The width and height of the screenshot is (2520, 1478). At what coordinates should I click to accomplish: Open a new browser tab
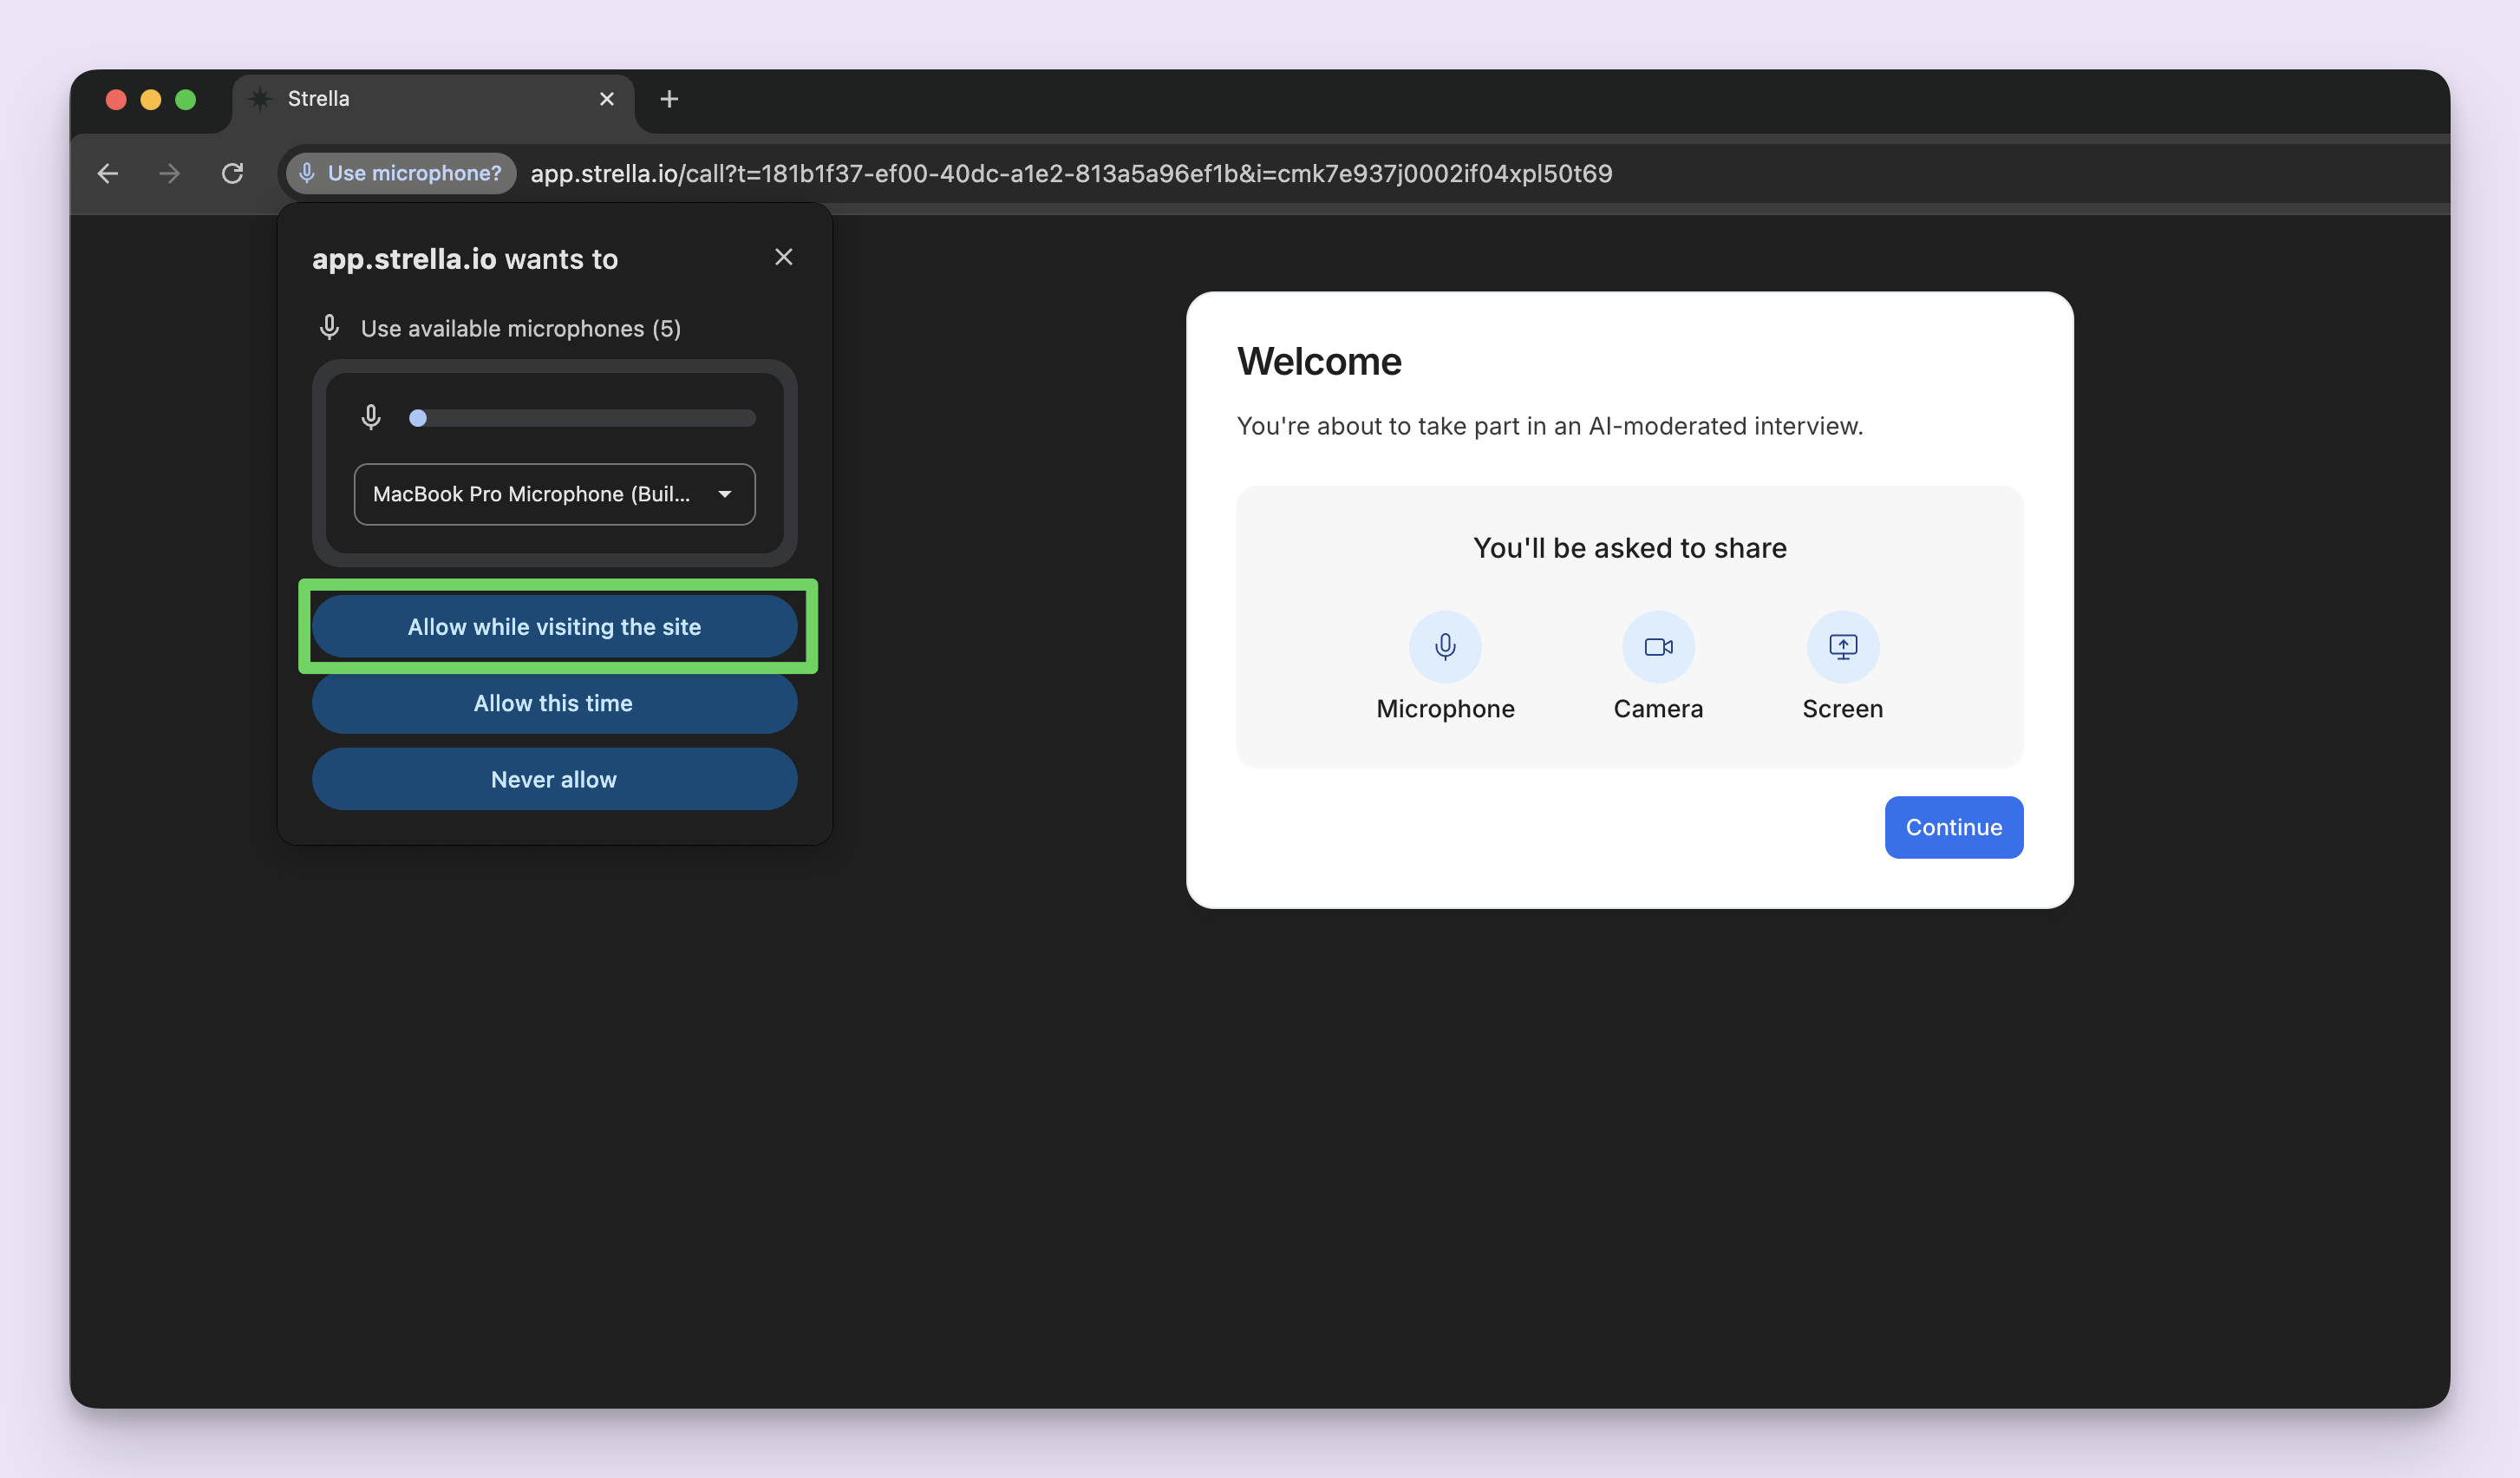click(669, 99)
